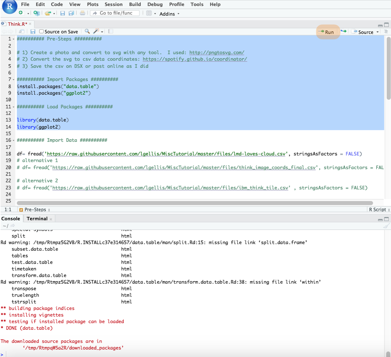391x357 pixels.
Task: Close the Think.R tab
Action: [30, 24]
